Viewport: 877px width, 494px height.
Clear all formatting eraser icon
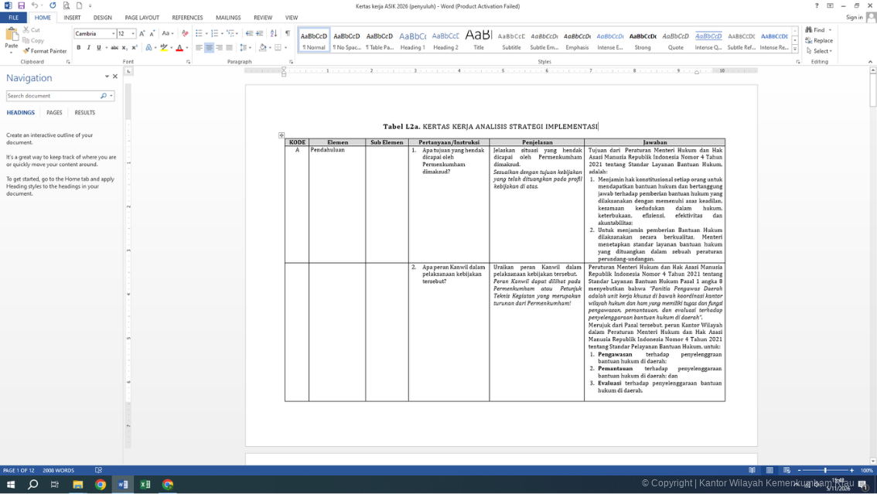[x=185, y=33]
